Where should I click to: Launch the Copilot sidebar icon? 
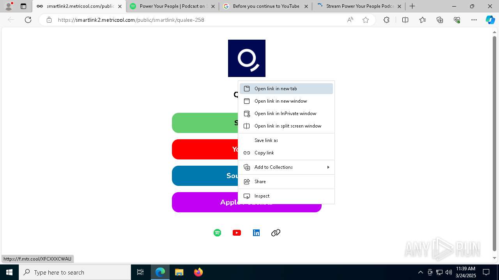click(490, 20)
